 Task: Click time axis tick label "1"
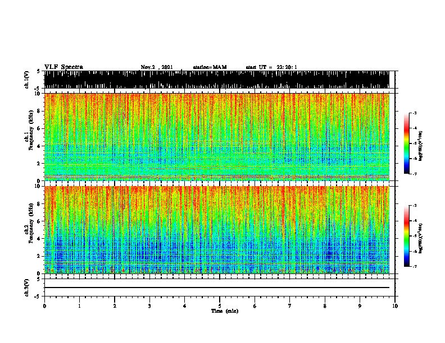[x=79, y=306]
